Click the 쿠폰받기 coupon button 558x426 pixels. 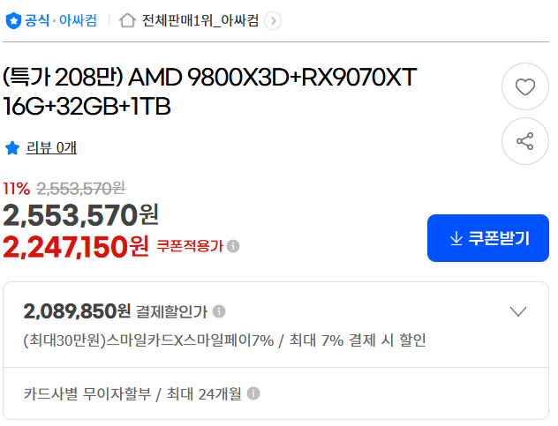[488, 238]
